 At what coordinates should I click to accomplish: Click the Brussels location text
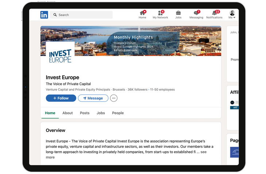119,90
